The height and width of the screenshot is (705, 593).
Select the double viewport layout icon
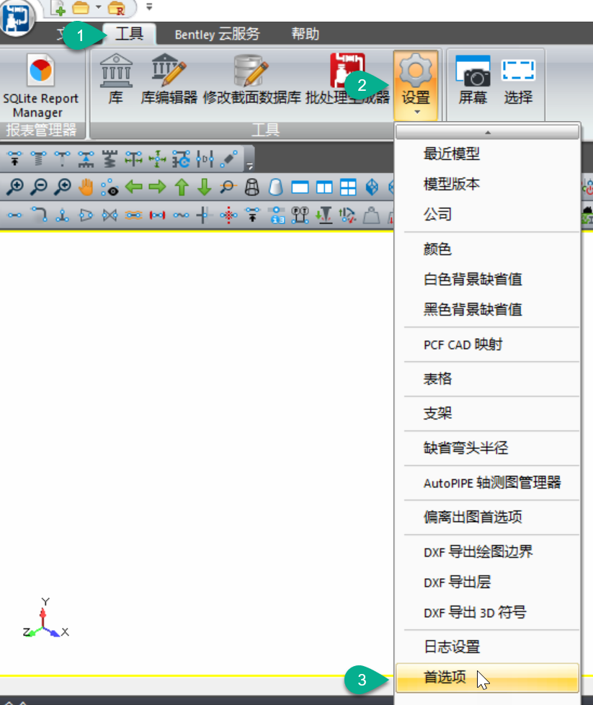(x=324, y=187)
